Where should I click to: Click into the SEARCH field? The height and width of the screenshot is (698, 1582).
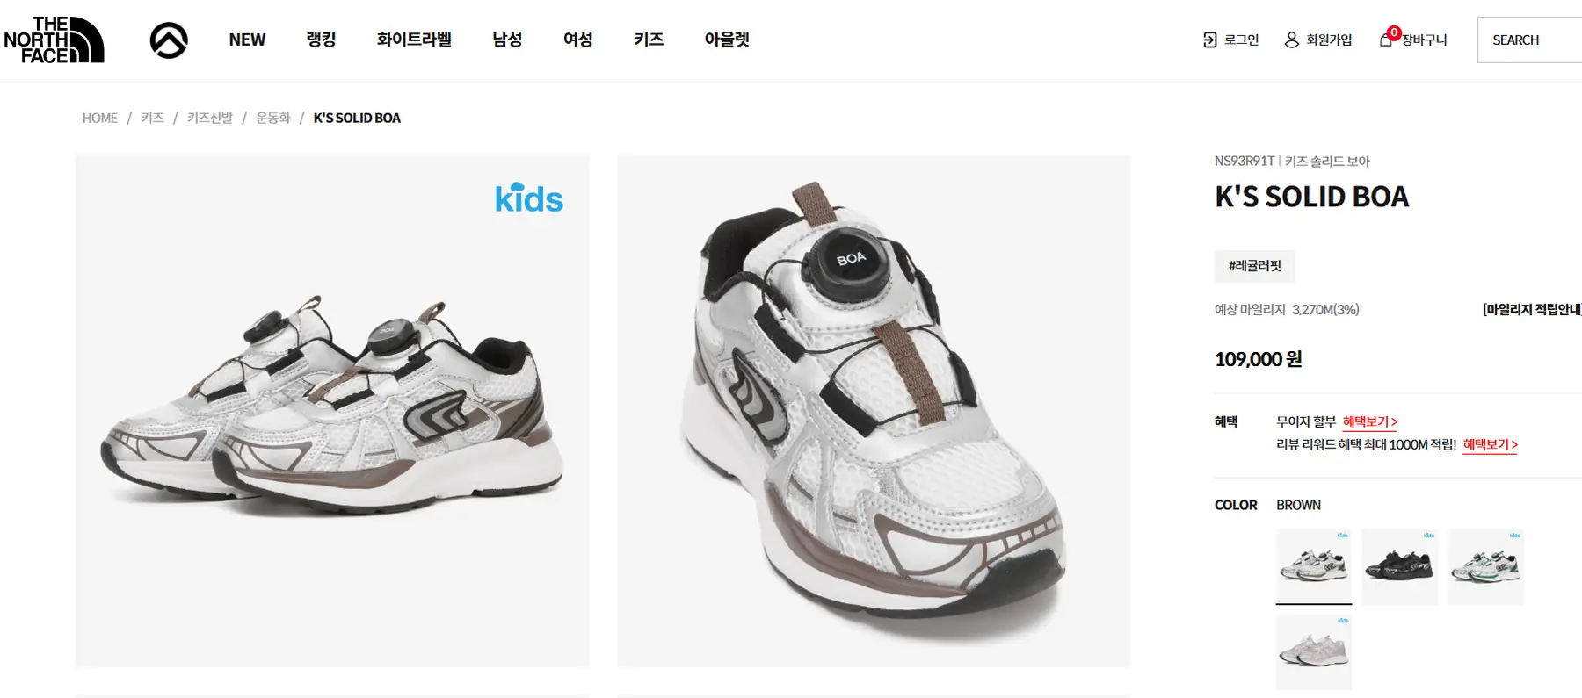(x=1529, y=40)
